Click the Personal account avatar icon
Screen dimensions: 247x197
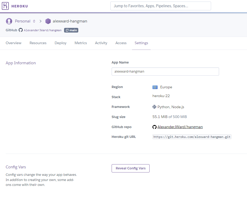9,21
